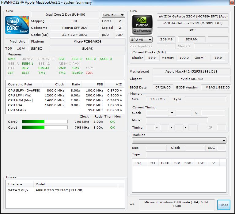Click the Intel Core 2 Duo logo

click(x=17, y=25)
